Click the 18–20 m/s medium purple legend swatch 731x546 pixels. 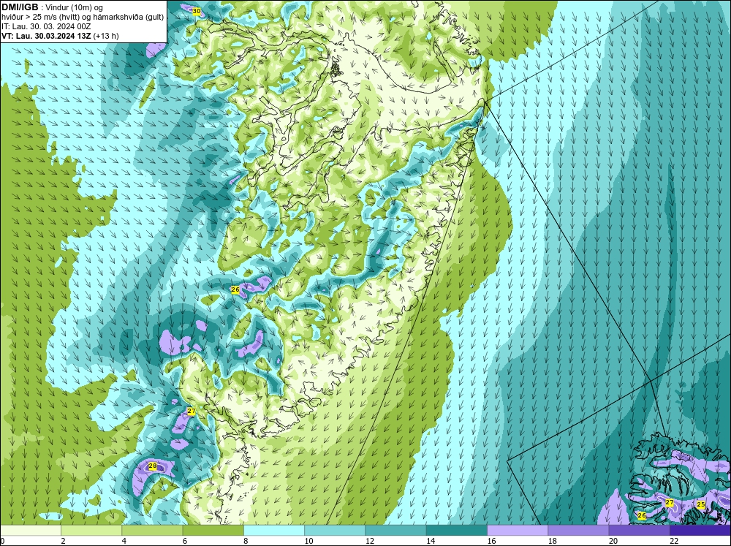point(578,530)
